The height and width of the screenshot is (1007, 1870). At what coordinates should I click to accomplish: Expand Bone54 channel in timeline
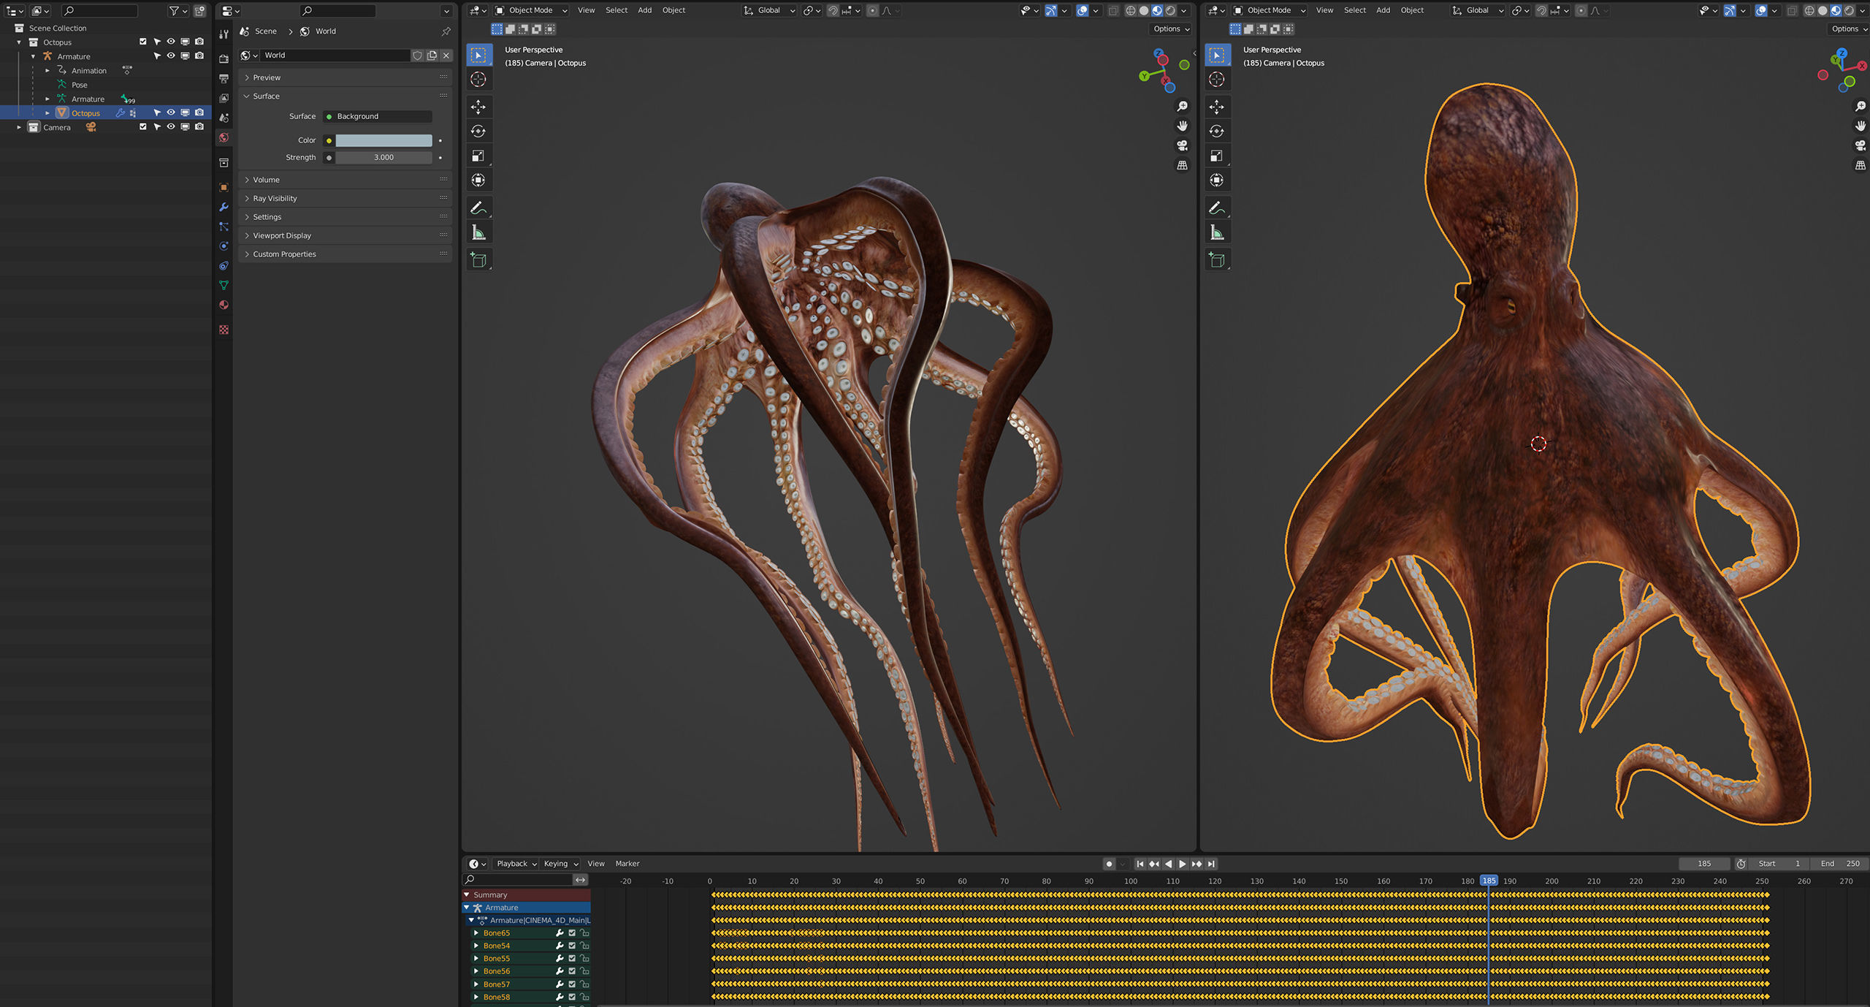476,946
